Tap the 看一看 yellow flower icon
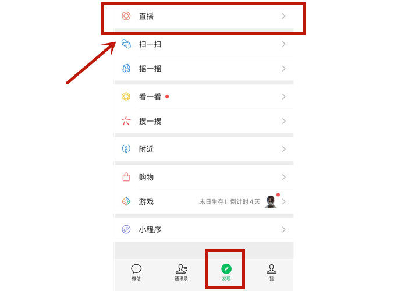Screen dimensions: 419x291 (x=126, y=97)
